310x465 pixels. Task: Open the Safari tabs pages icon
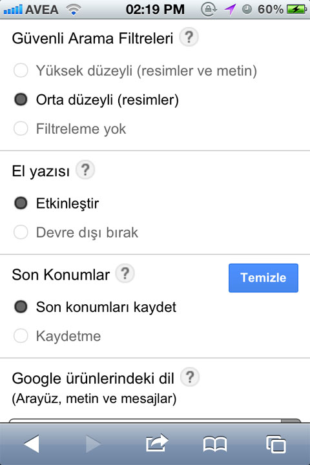tap(276, 444)
